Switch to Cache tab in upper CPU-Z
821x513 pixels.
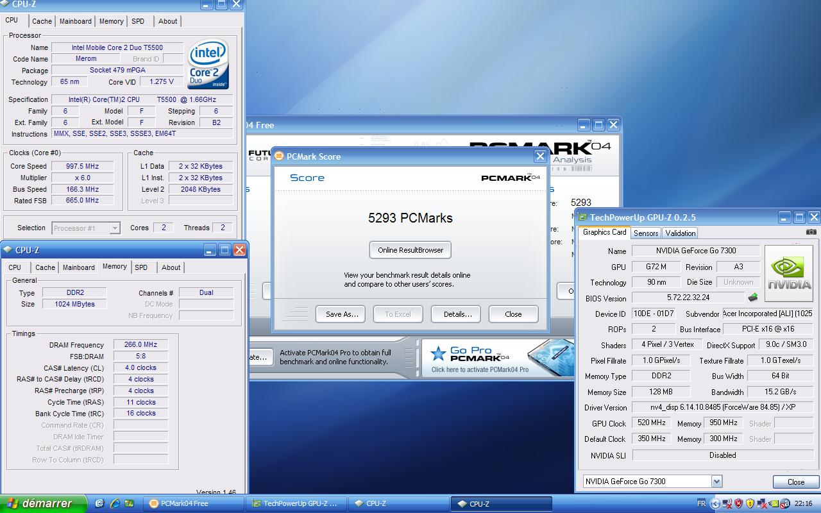[x=42, y=21]
